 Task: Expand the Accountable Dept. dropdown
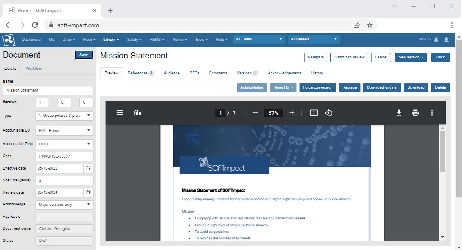[x=64, y=144]
